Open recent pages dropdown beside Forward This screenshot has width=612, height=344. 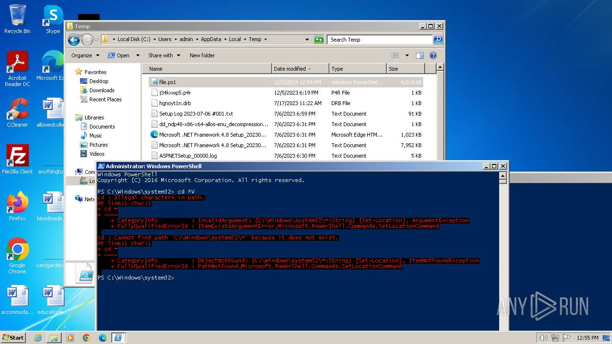click(96, 40)
